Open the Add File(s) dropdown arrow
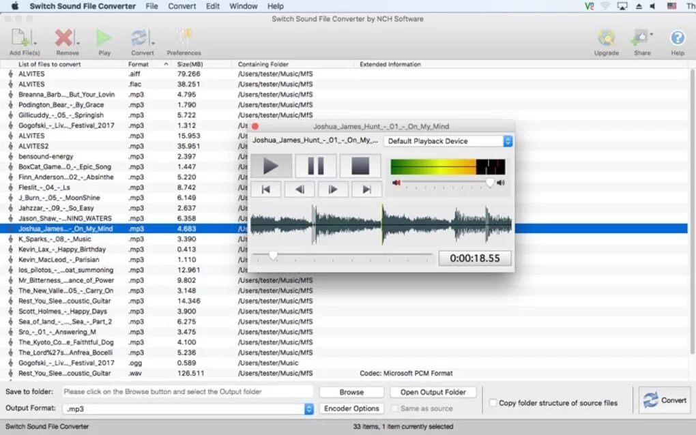Viewport: 696px width, 435px height. coord(35,43)
